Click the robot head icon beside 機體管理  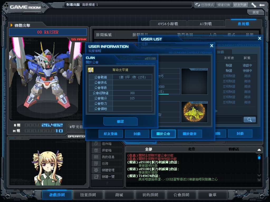(x=96, y=170)
